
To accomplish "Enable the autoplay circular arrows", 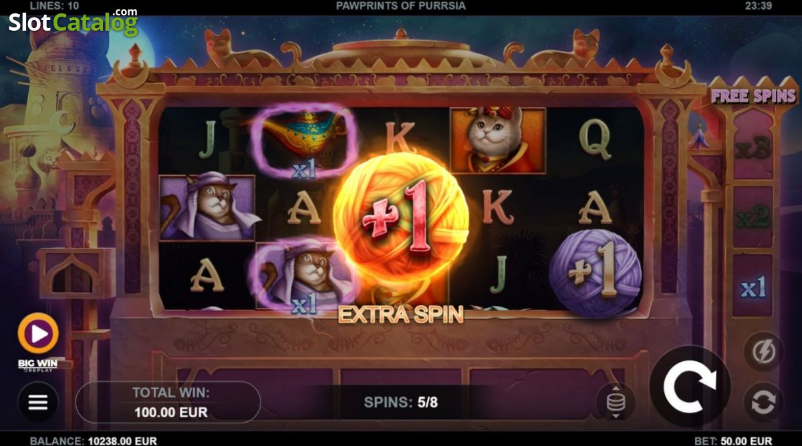I will 764,402.
